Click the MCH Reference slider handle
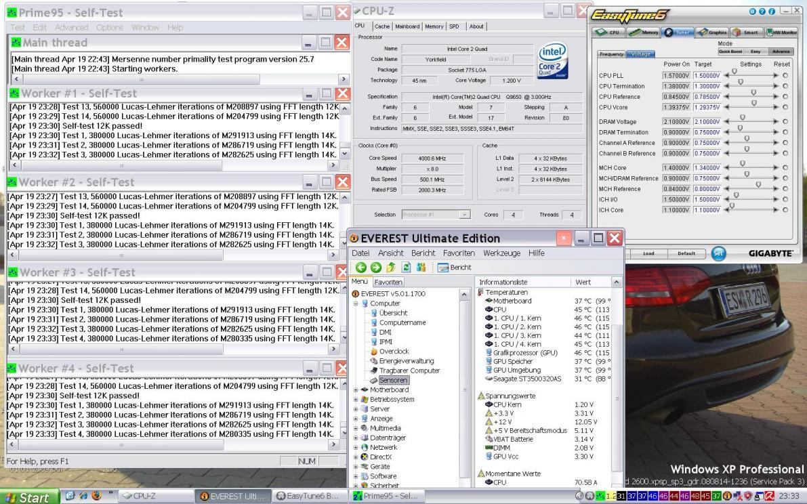The image size is (807, 504). 758,185
